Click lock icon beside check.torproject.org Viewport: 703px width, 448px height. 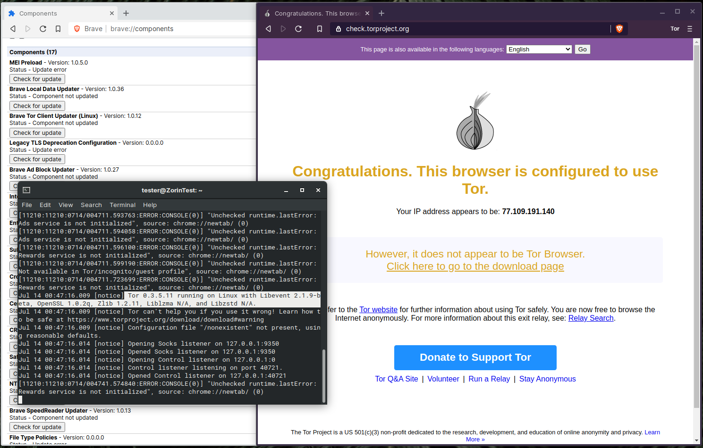338,29
